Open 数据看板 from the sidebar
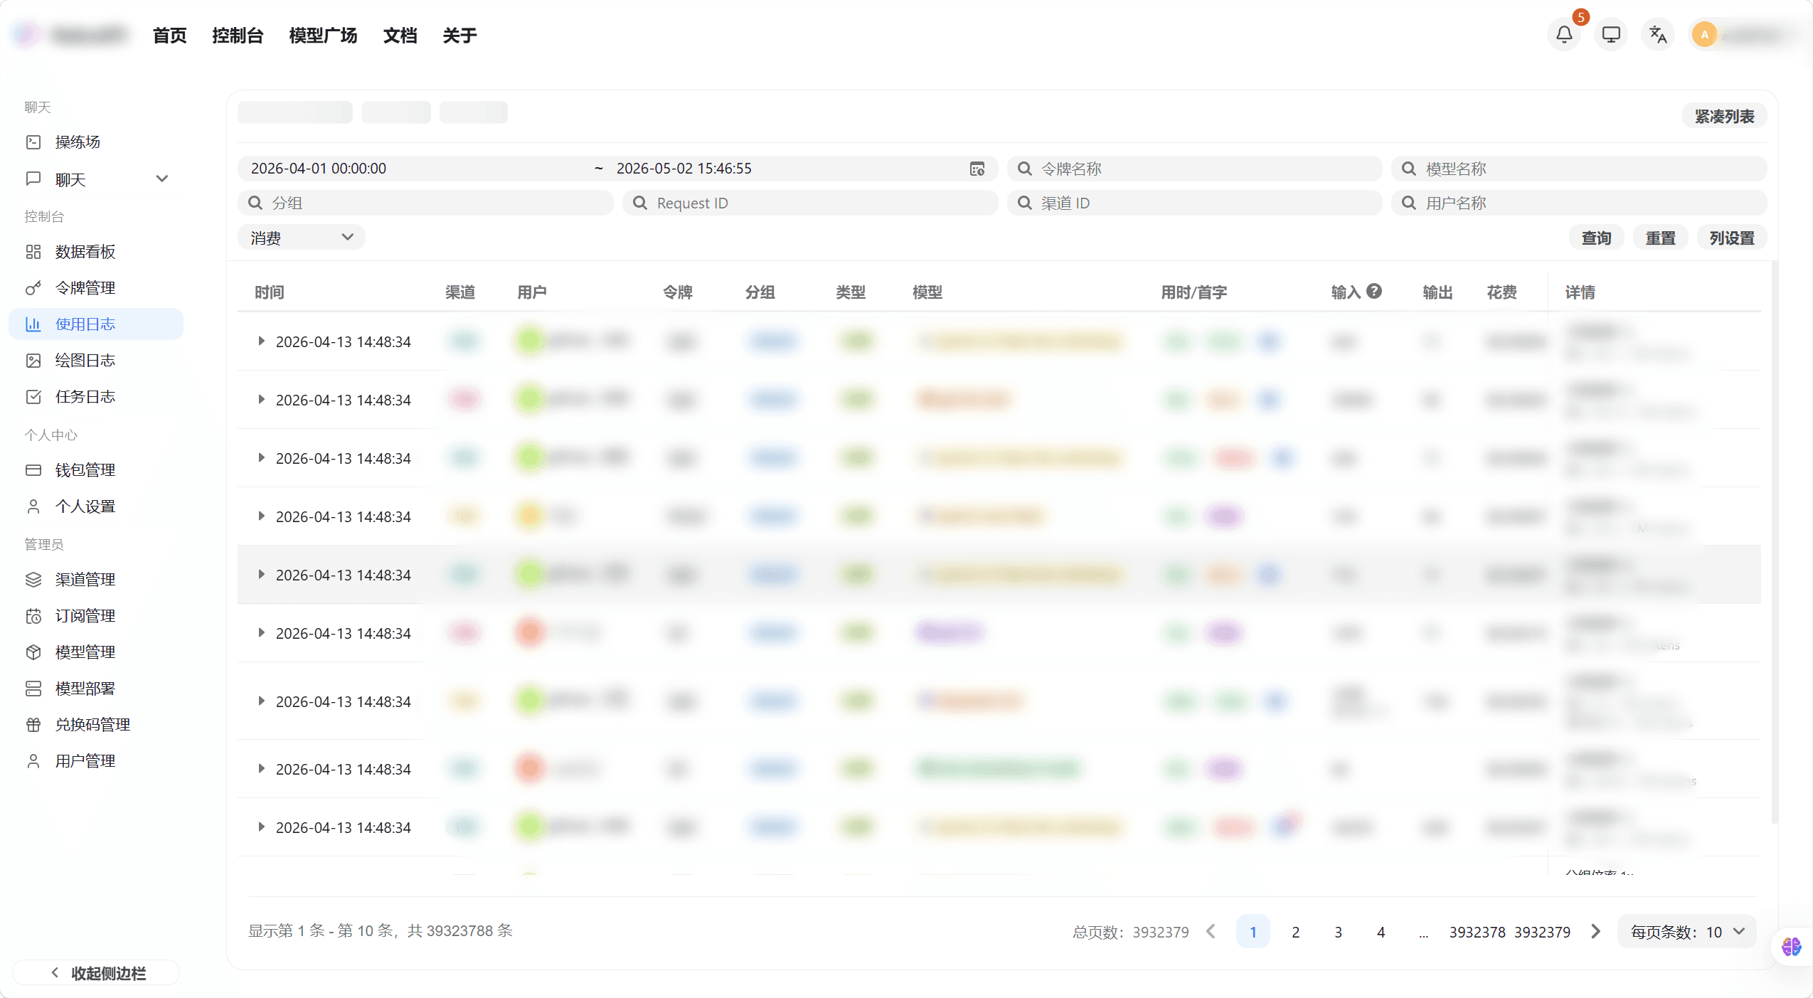The image size is (1813, 998). click(x=85, y=251)
